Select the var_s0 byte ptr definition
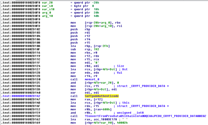 (x=47, y=5)
